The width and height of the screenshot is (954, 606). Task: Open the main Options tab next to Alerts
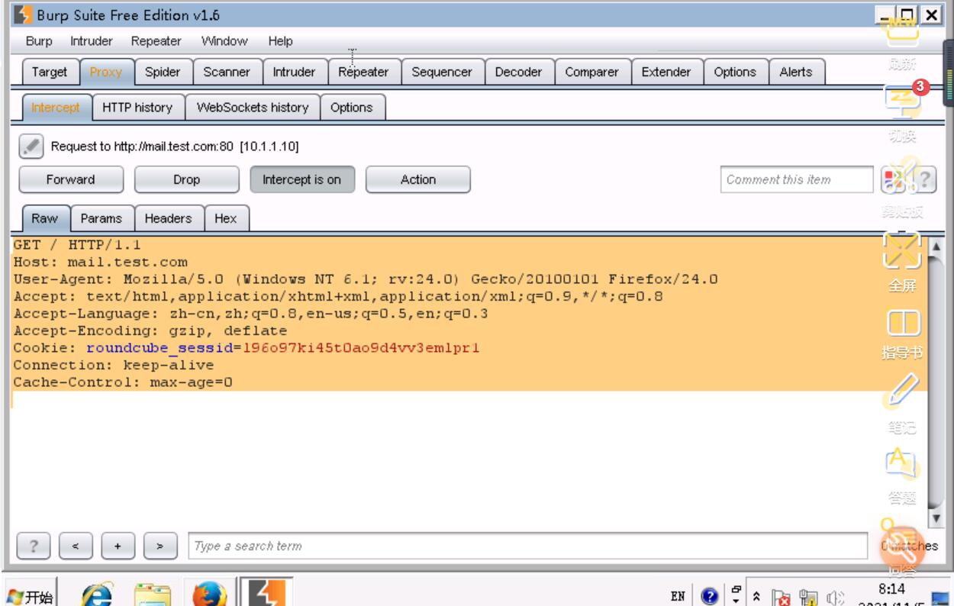(735, 73)
